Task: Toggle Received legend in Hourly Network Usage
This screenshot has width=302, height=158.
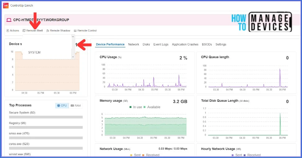Action: pos(252,155)
